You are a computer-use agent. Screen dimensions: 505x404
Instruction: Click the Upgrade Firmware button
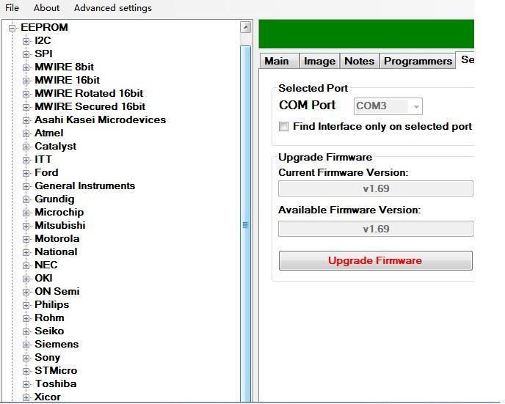point(376,260)
